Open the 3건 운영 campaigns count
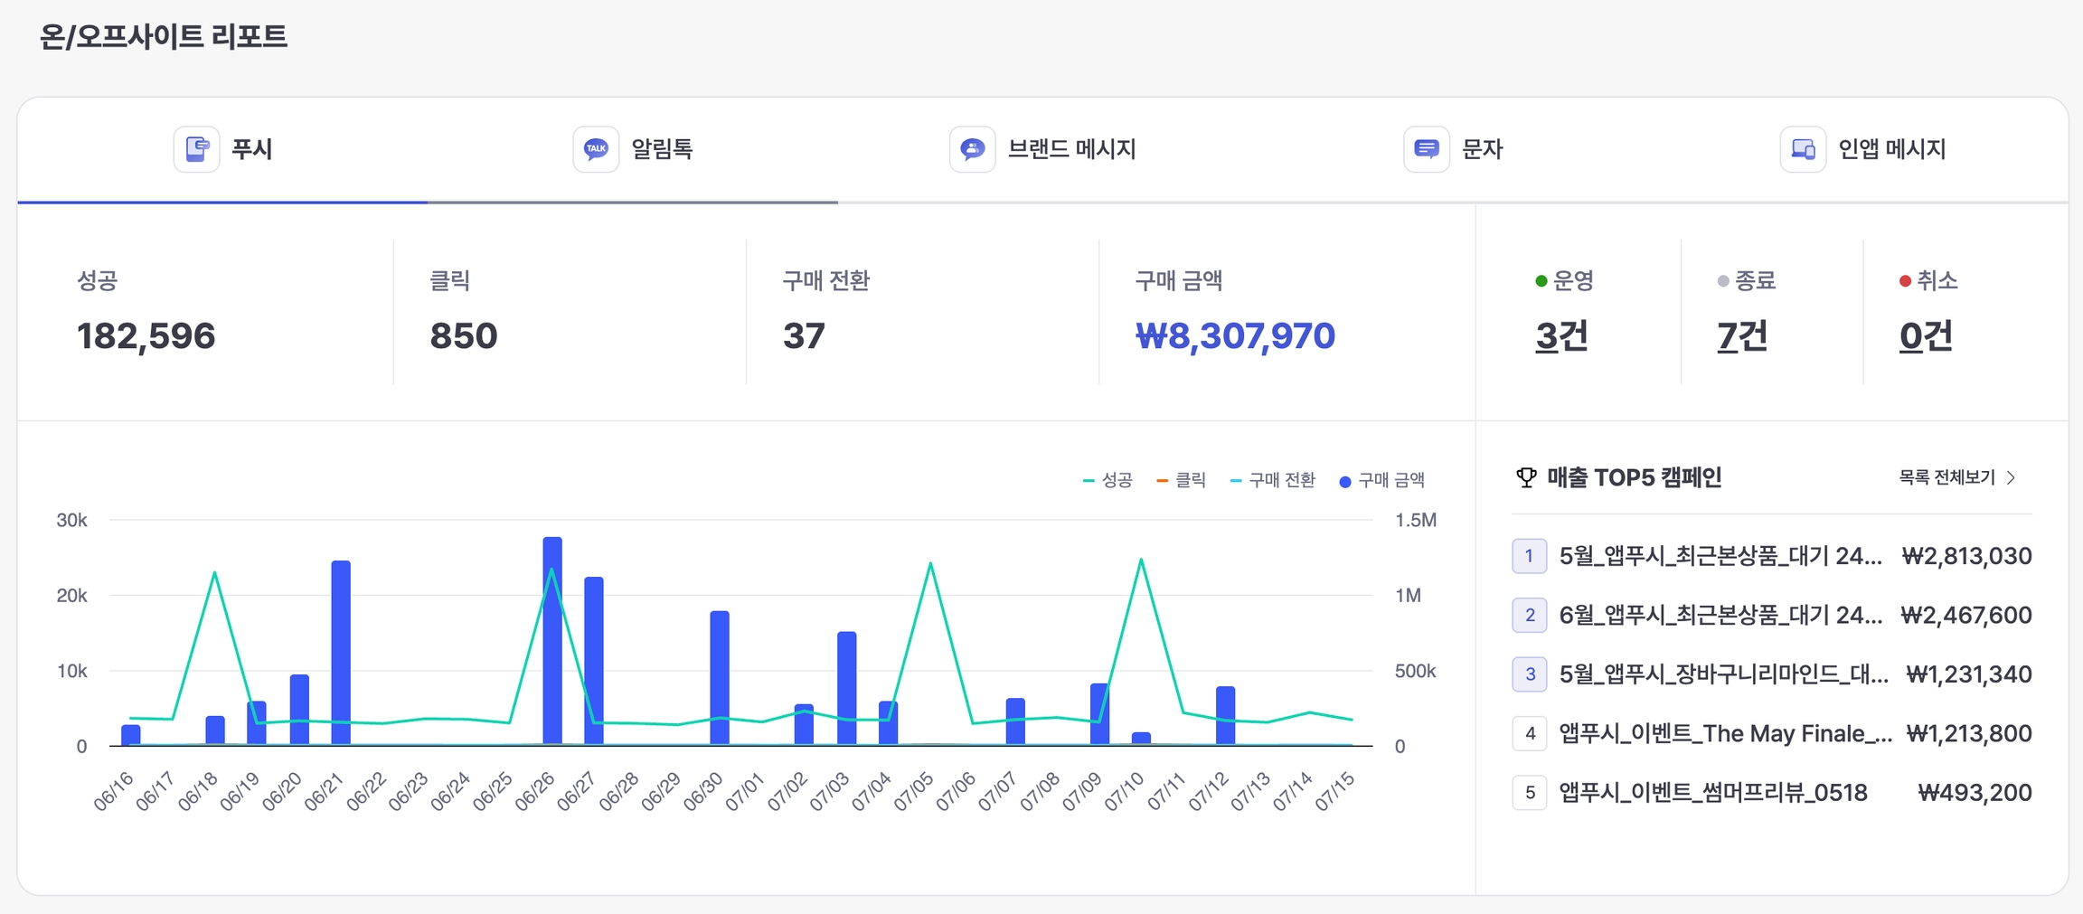The image size is (2083, 914). (1561, 336)
